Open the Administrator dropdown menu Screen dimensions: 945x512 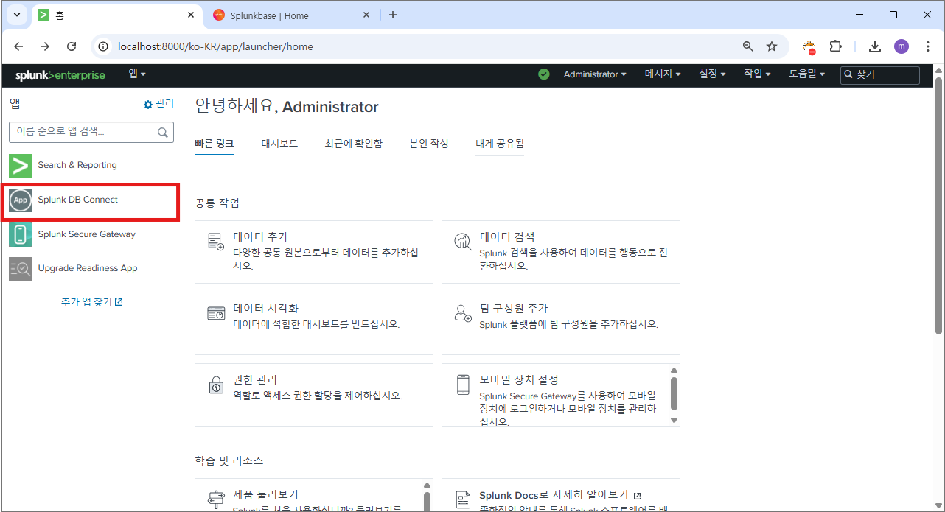tap(595, 74)
